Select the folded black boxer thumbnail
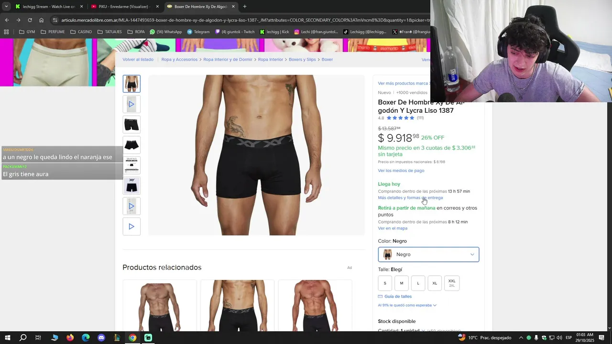 (x=131, y=125)
